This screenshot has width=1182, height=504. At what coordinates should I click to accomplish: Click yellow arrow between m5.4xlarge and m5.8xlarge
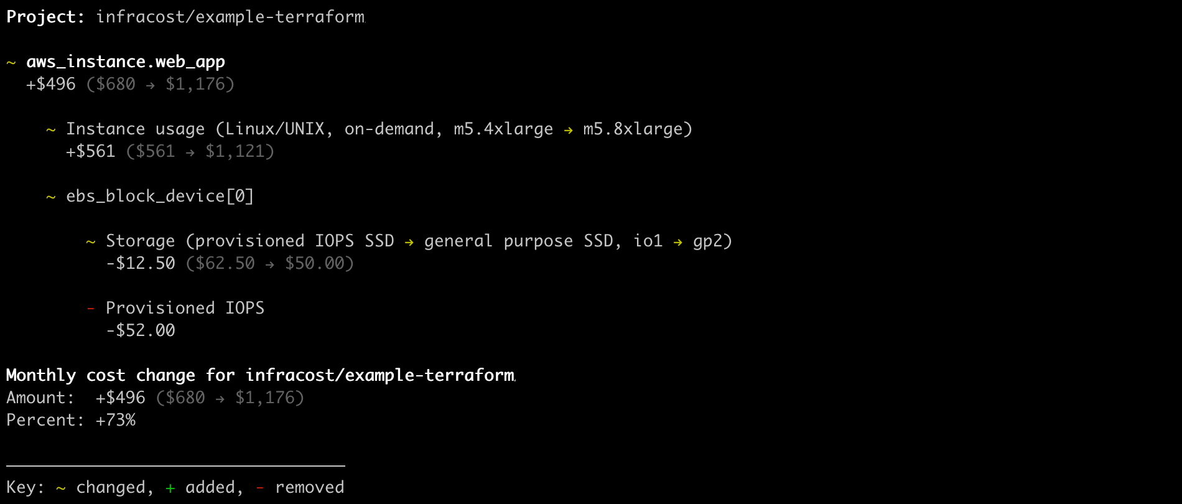click(x=568, y=130)
